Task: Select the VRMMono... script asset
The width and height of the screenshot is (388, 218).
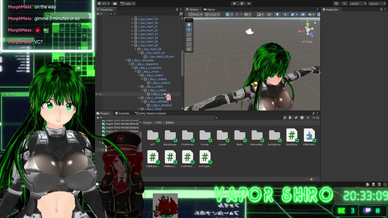Action: [170, 159]
